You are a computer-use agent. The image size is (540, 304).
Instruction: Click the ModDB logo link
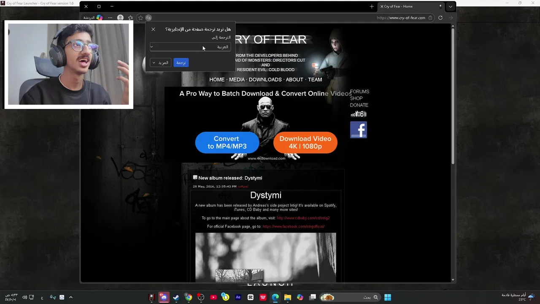[358, 114]
